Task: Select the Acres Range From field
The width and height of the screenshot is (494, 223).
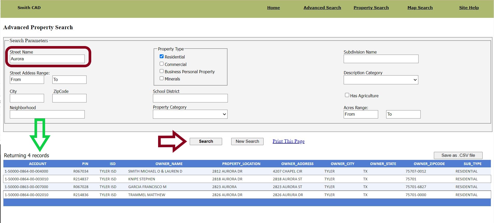Action: [x=361, y=114]
